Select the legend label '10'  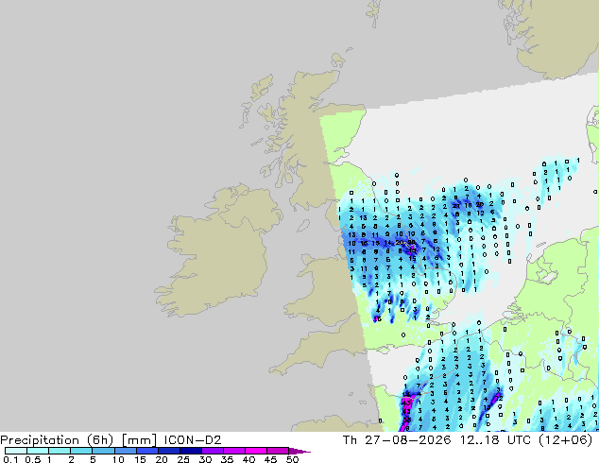tap(118, 459)
